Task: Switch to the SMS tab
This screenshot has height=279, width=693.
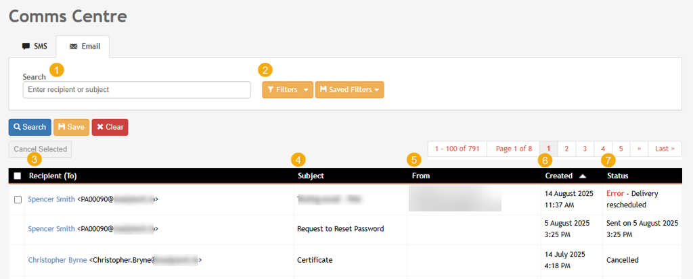Action: point(34,47)
